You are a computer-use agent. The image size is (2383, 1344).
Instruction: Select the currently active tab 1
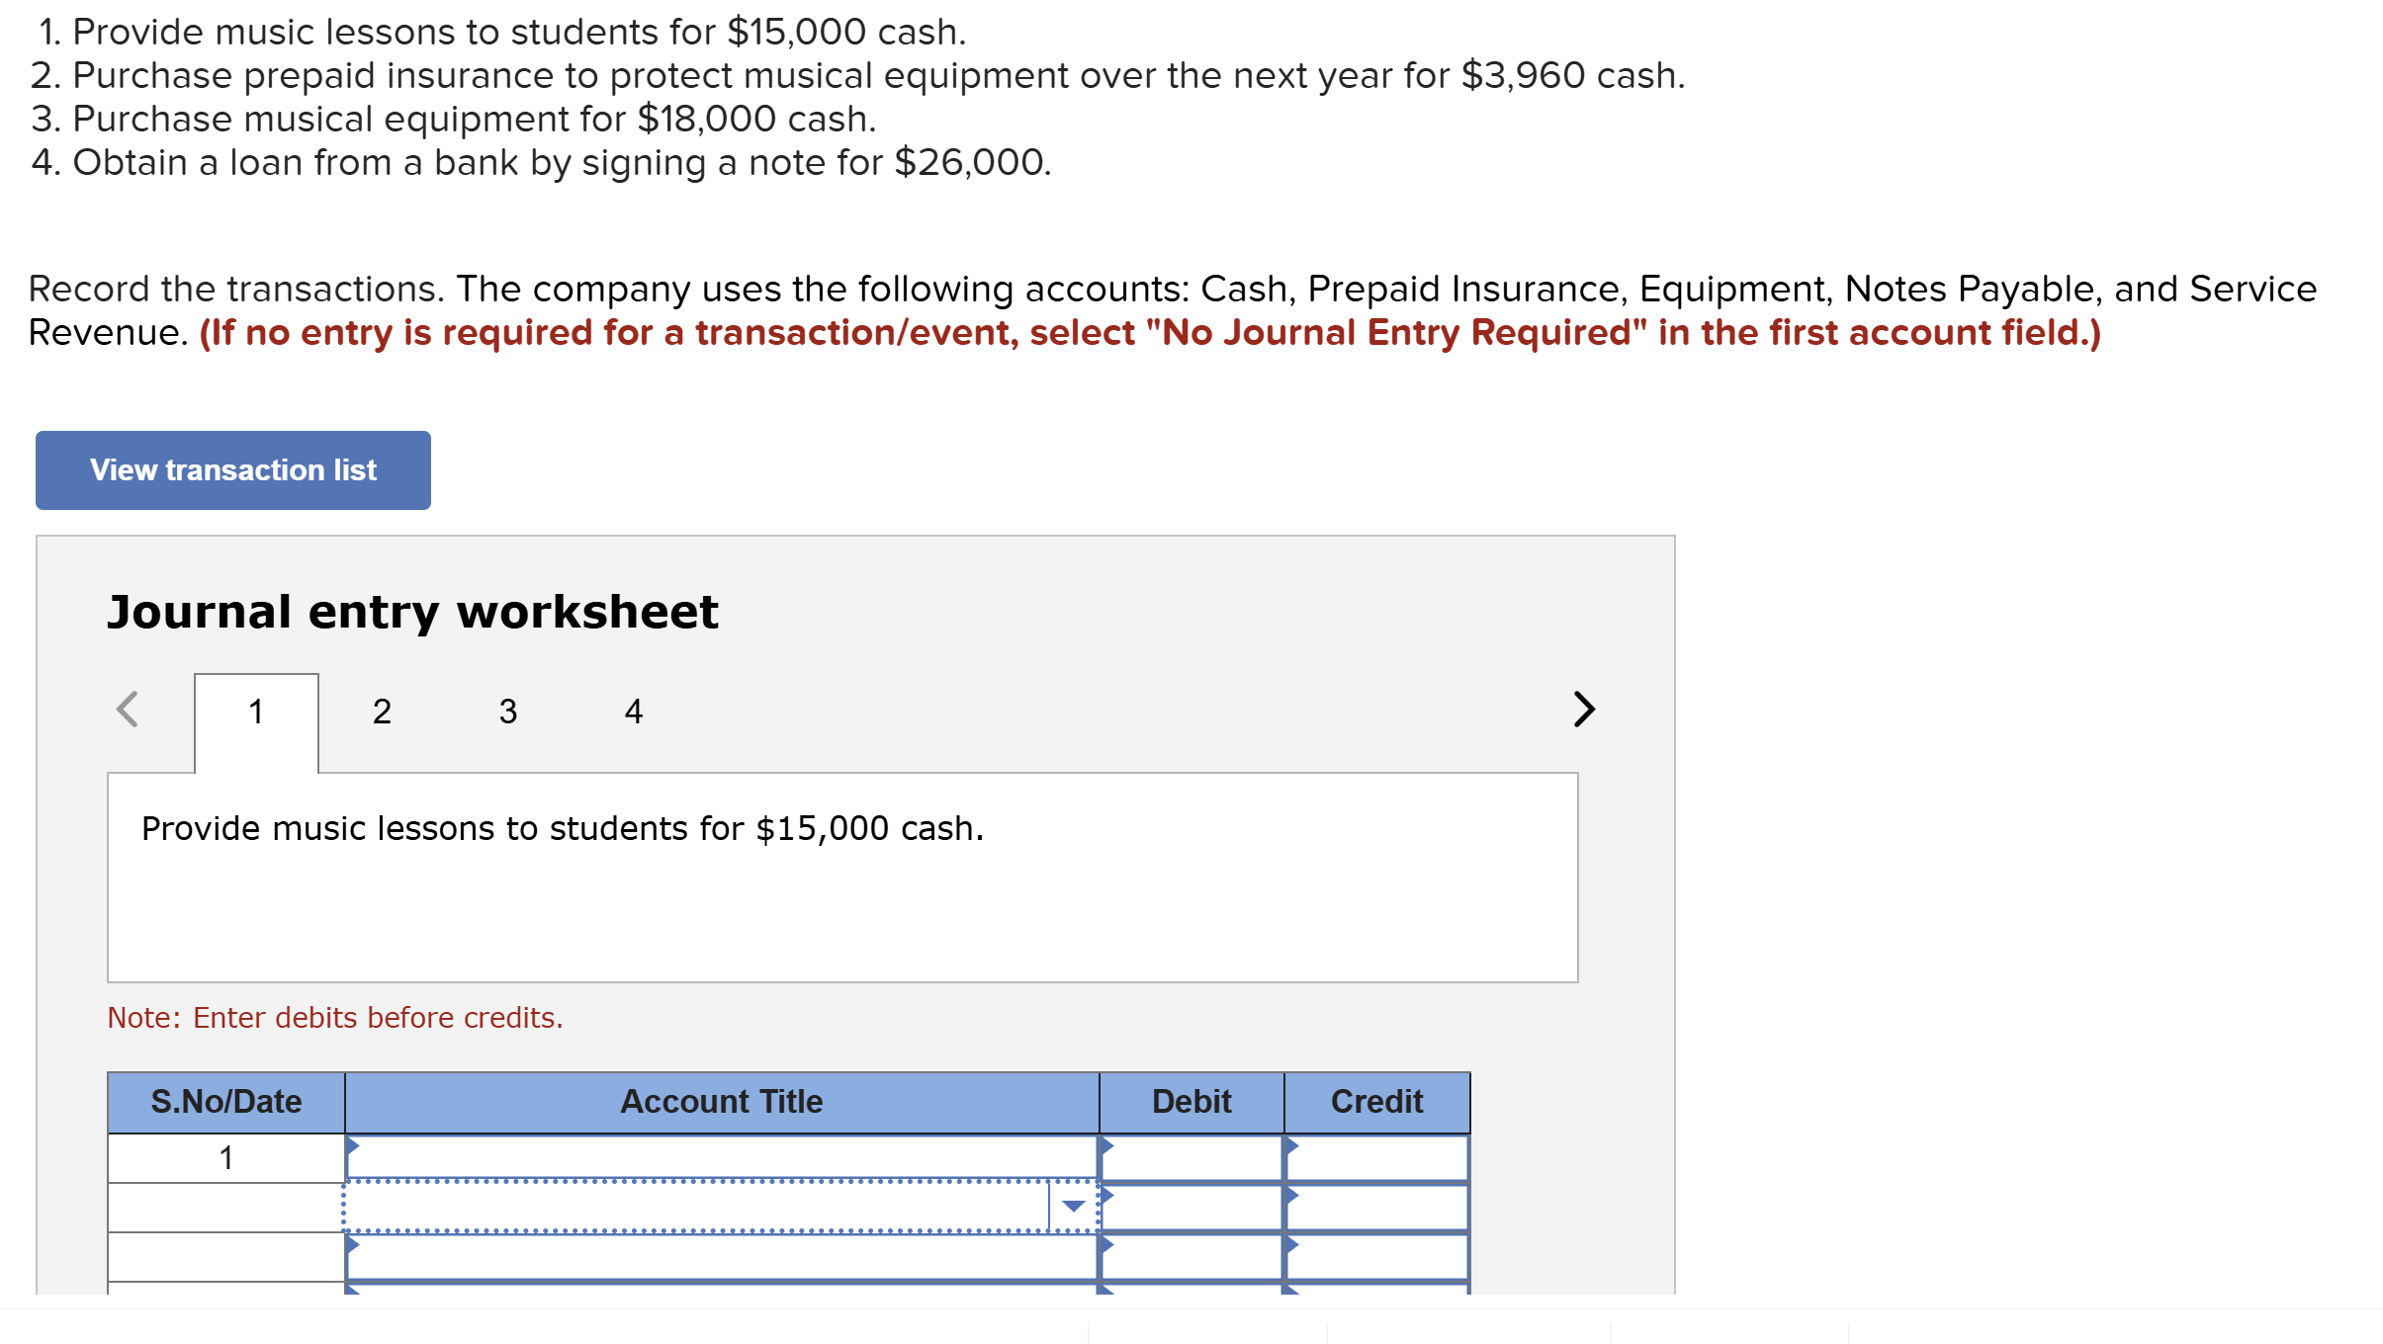coord(255,710)
